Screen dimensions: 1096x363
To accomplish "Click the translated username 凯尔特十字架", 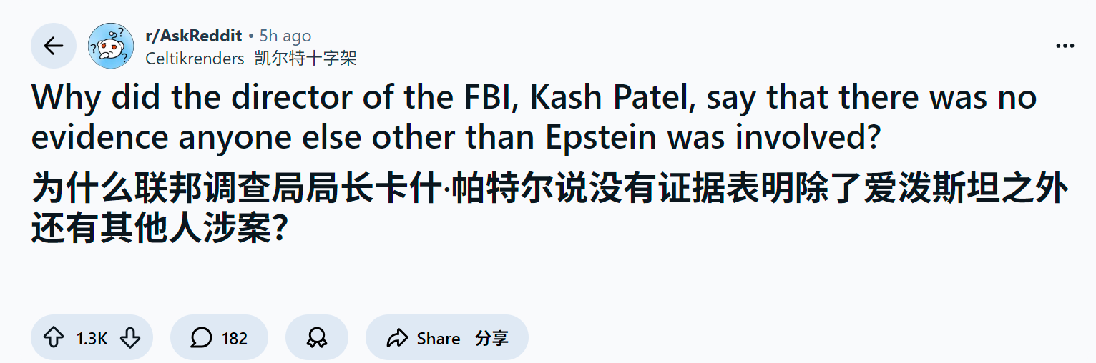I will (x=305, y=59).
